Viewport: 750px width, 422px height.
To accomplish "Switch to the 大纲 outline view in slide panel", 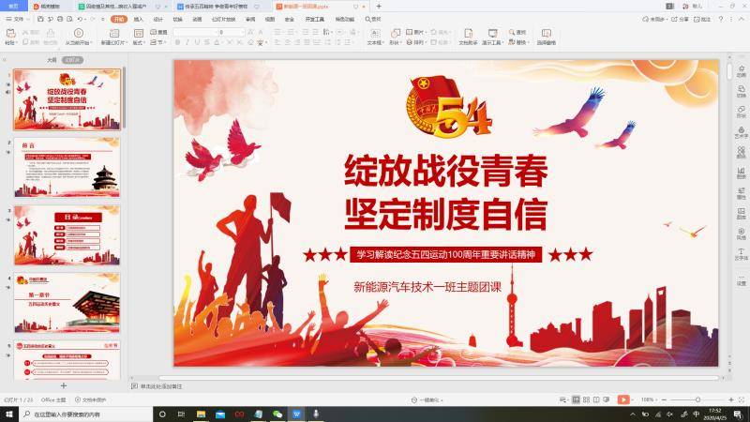I will (x=52, y=59).
